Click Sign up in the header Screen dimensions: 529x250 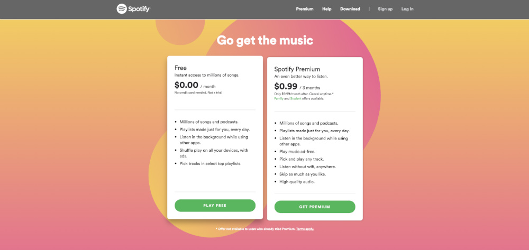(385, 9)
